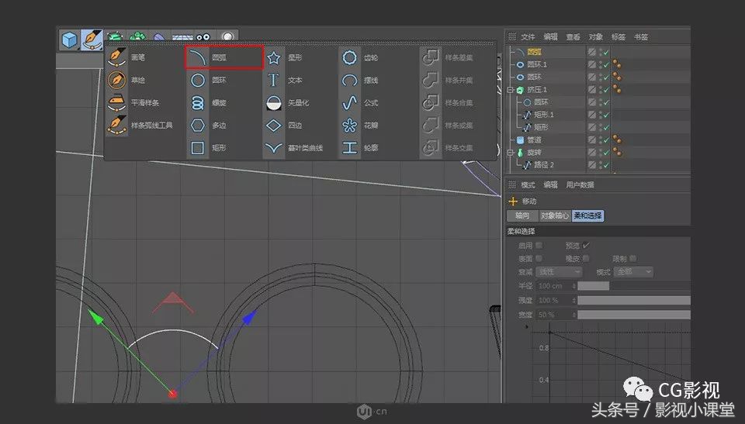Click the material tag on 圆环.1 row
745x424 pixels.
click(617, 64)
